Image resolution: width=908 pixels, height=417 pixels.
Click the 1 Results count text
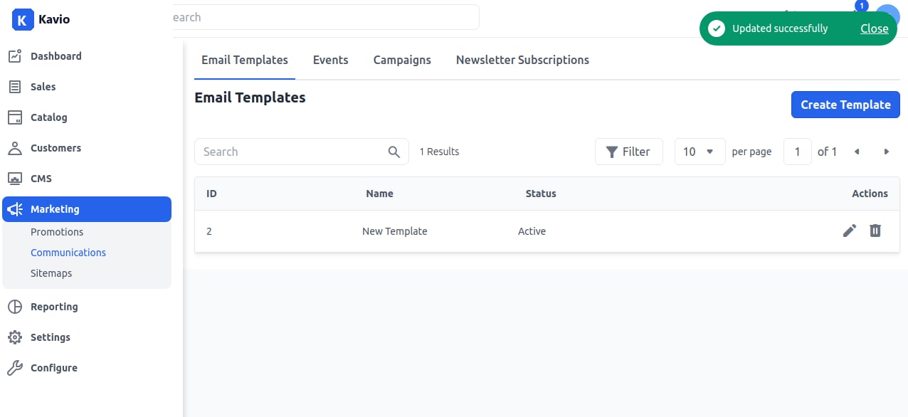coord(439,152)
